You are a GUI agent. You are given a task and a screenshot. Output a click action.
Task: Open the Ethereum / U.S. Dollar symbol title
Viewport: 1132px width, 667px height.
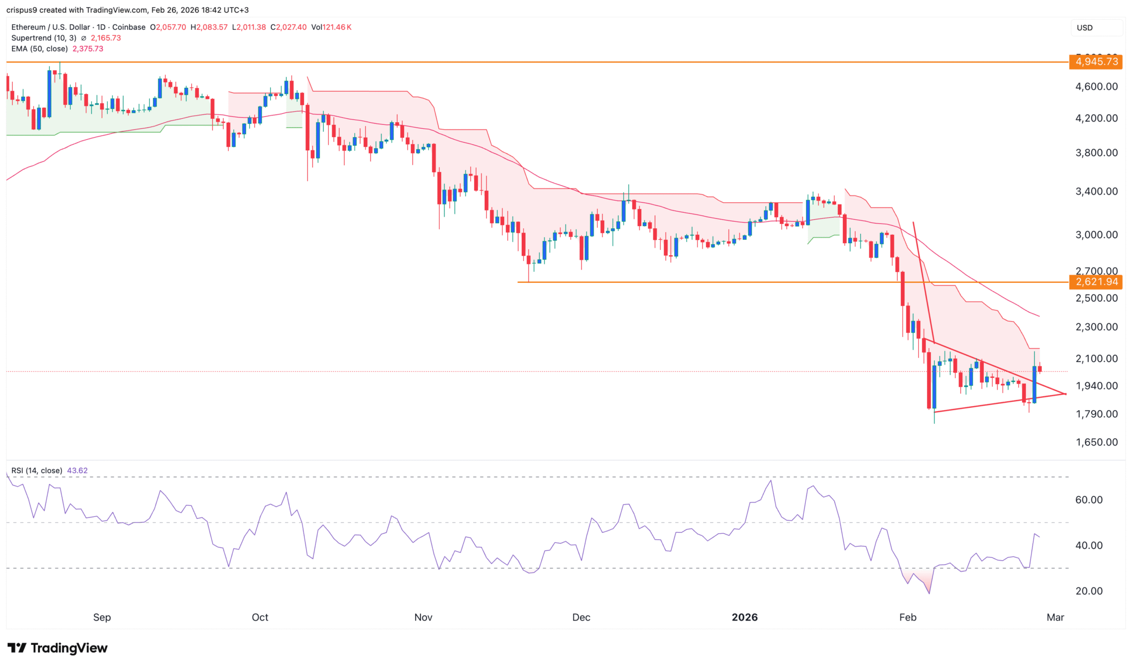50,27
